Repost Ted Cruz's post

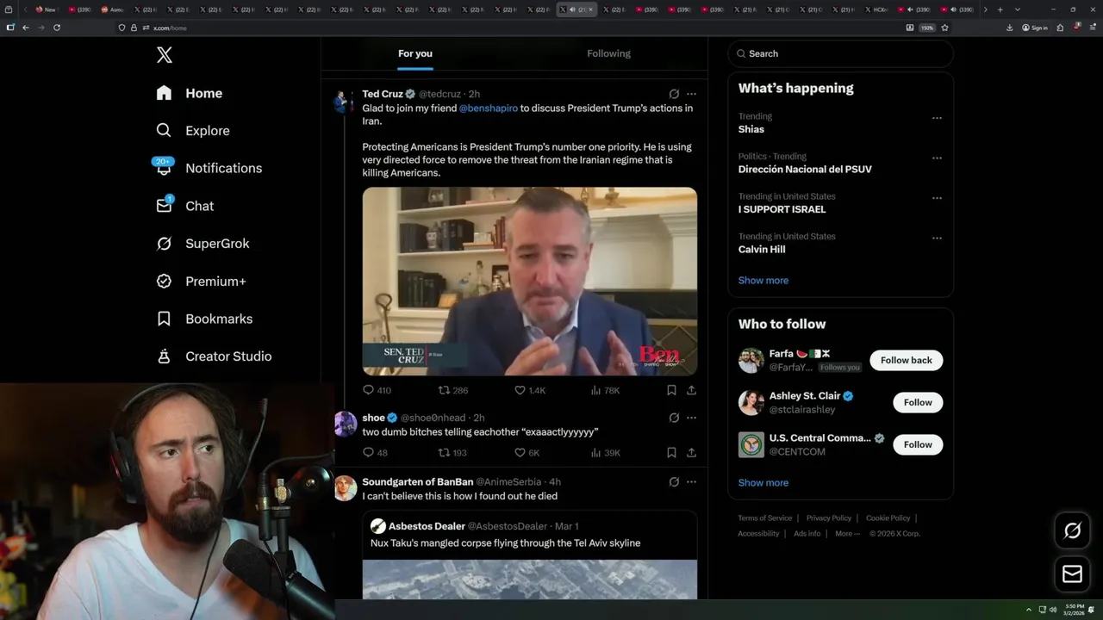pos(453,390)
